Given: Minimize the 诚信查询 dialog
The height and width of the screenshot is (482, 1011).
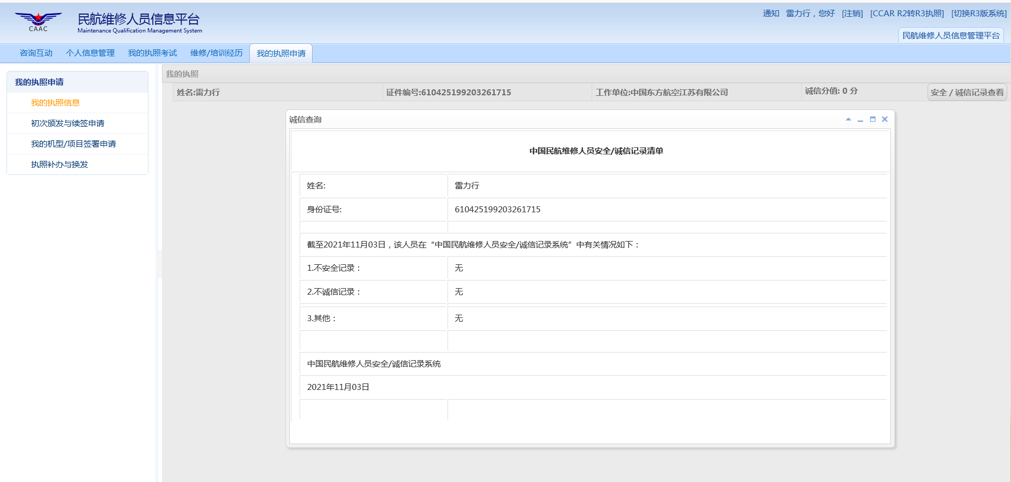Looking at the screenshot, I should coord(860,119).
